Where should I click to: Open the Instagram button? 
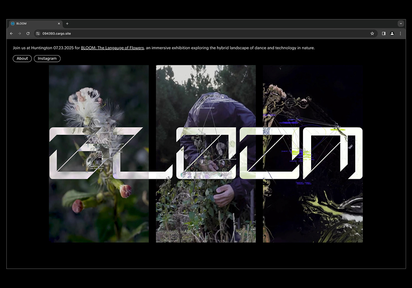[x=47, y=58]
